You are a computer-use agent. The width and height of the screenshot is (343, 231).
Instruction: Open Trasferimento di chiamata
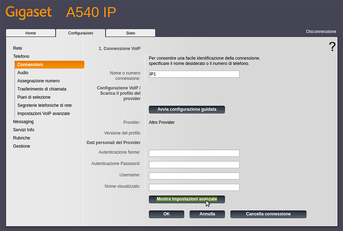(x=42, y=89)
